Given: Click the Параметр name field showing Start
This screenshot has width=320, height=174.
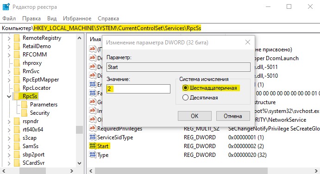Looking at the screenshot, I should point(178,67).
